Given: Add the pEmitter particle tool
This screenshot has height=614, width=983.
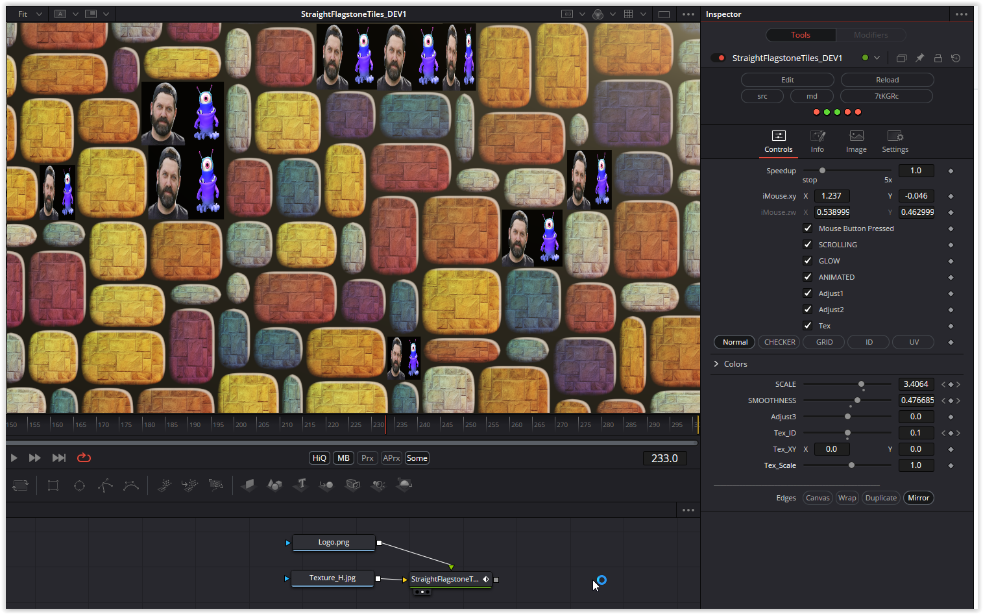Looking at the screenshot, I should point(164,485).
